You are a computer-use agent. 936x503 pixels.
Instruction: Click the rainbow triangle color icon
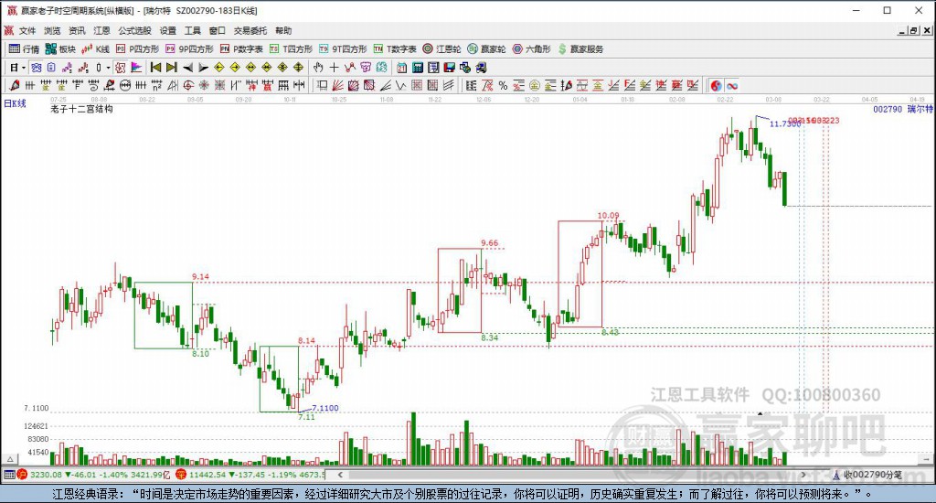point(136,68)
